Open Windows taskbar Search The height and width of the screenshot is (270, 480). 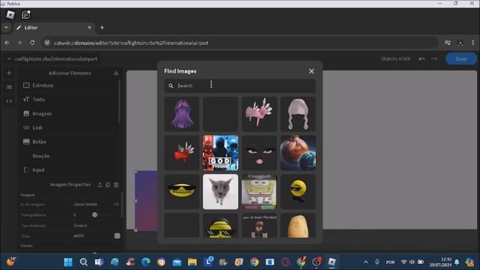point(83,262)
